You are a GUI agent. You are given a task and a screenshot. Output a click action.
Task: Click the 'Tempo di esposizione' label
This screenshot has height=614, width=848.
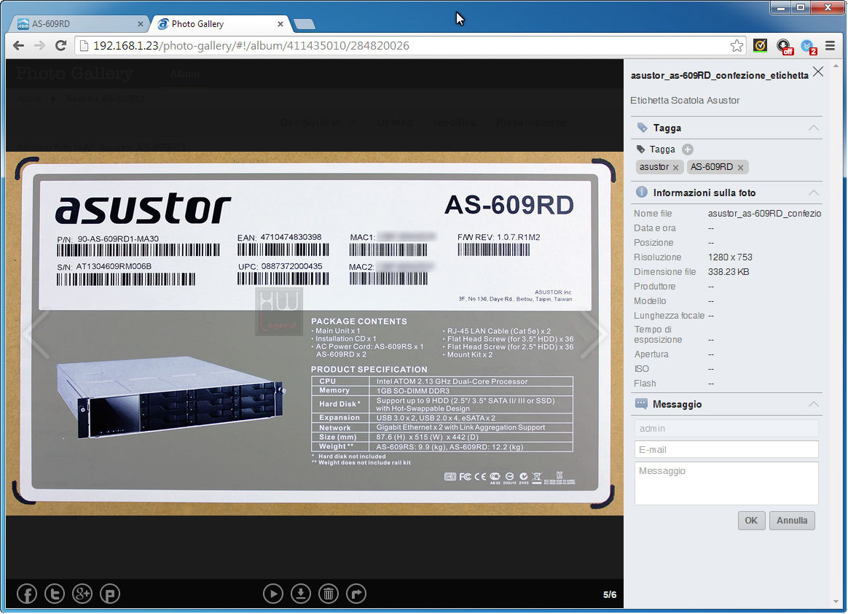click(x=658, y=335)
